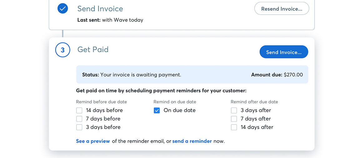Open the See a preview link

[93, 141]
